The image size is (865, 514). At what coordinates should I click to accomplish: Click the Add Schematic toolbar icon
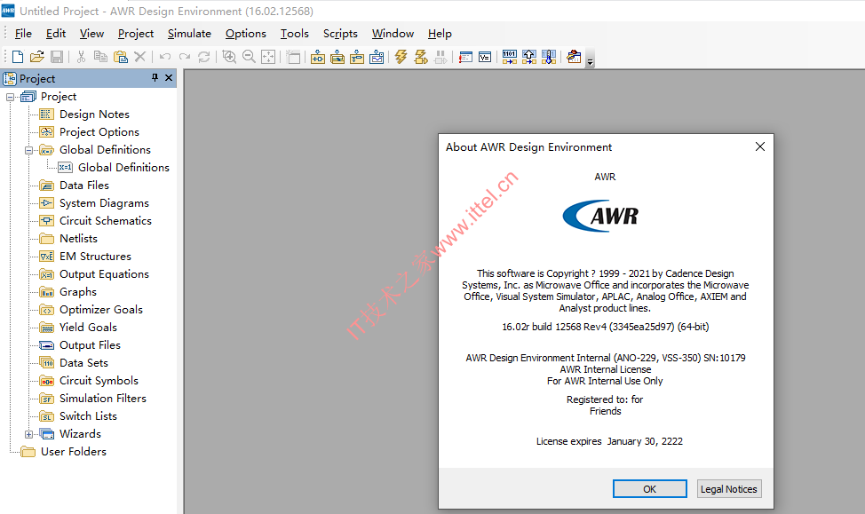point(318,57)
